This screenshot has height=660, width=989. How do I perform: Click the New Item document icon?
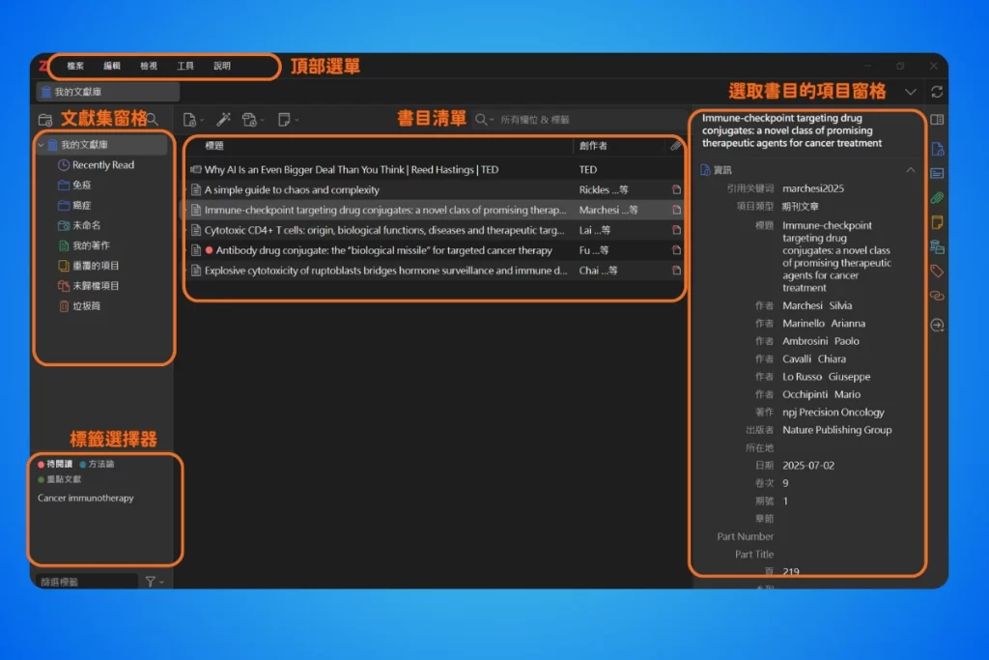[x=189, y=119]
